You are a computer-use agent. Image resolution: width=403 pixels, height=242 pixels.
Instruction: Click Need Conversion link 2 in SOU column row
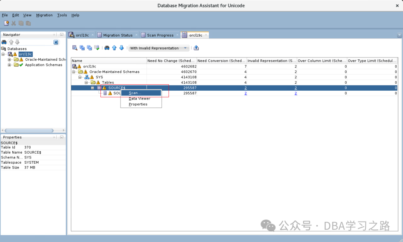[246, 93]
